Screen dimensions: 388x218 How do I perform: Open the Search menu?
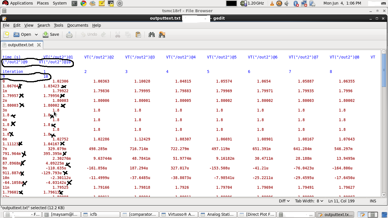[x=43, y=25]
